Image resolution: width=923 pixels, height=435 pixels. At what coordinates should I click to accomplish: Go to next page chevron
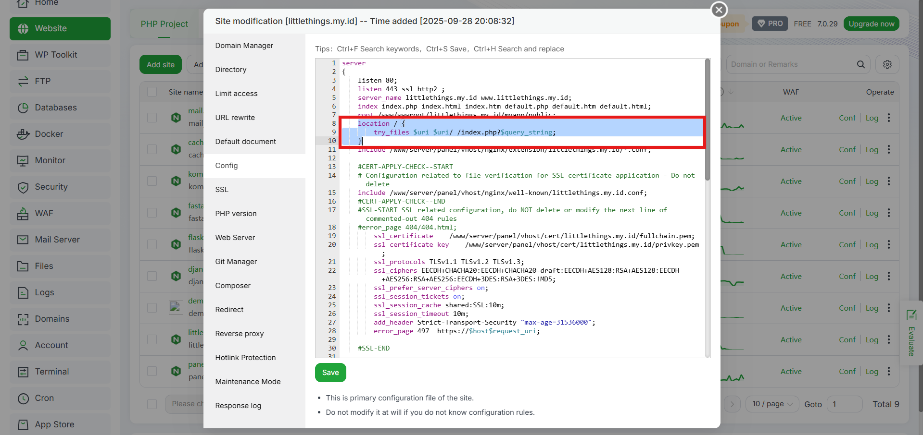[x=732, y=404]
